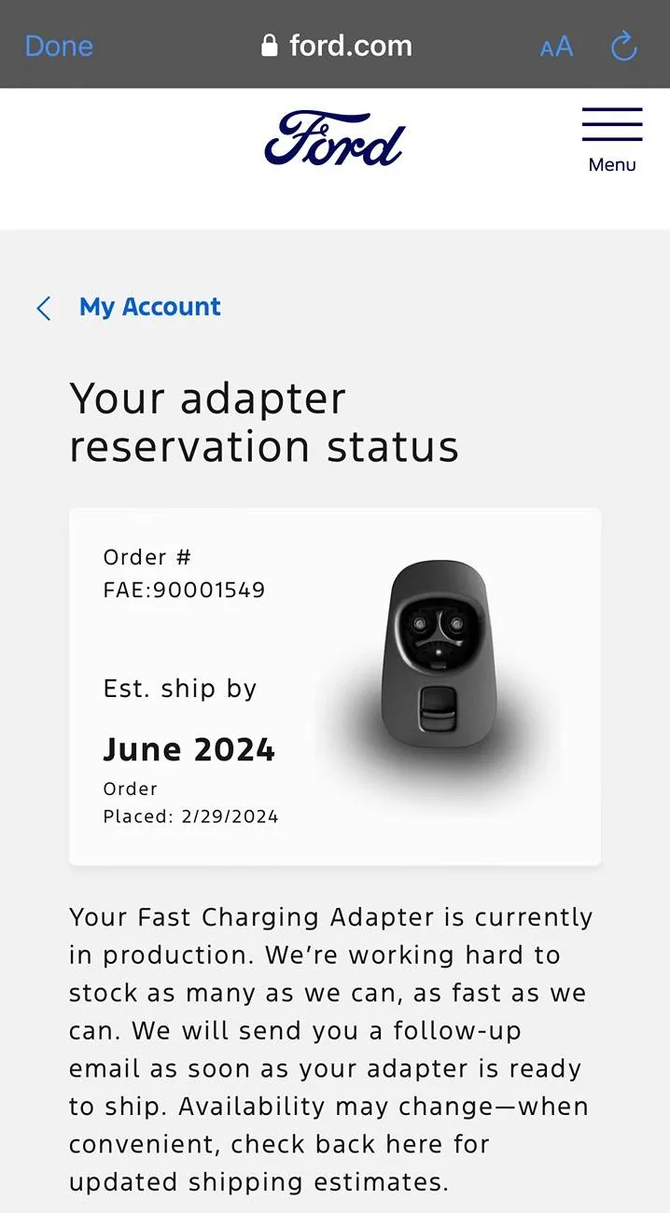Viewport: 670px width, 1213px height.
Task: Go back using the left chevron arrow
Action: pyautogui.click(x=44, y=308)
